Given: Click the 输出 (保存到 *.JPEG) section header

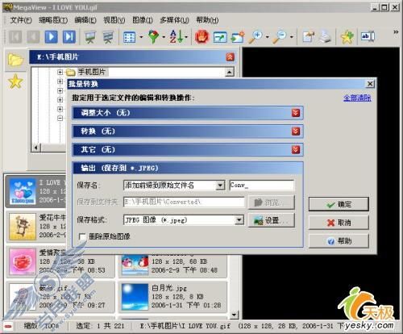Looking at the screenshot, I should click(x=188, y=168).
